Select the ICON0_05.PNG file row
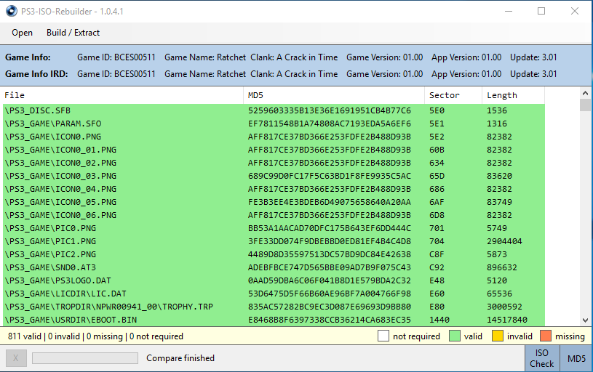The height and width of the screenshot is (372, 593). click(x=274, y=202)
